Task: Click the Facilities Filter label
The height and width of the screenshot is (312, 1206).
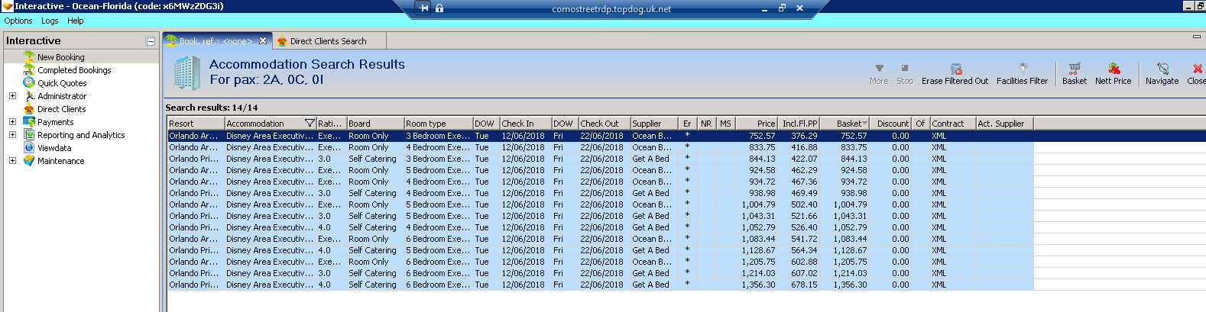Action: pos(1022,81)
